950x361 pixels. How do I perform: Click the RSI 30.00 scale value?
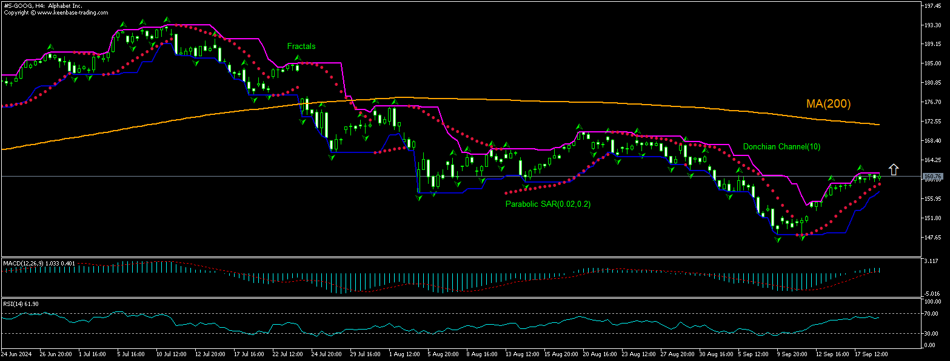point(931,333)
